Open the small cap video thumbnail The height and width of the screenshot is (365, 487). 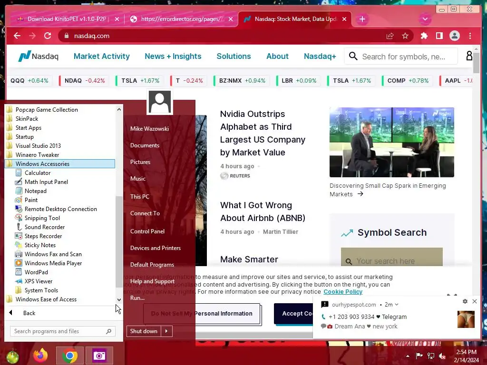coord(392,143)
